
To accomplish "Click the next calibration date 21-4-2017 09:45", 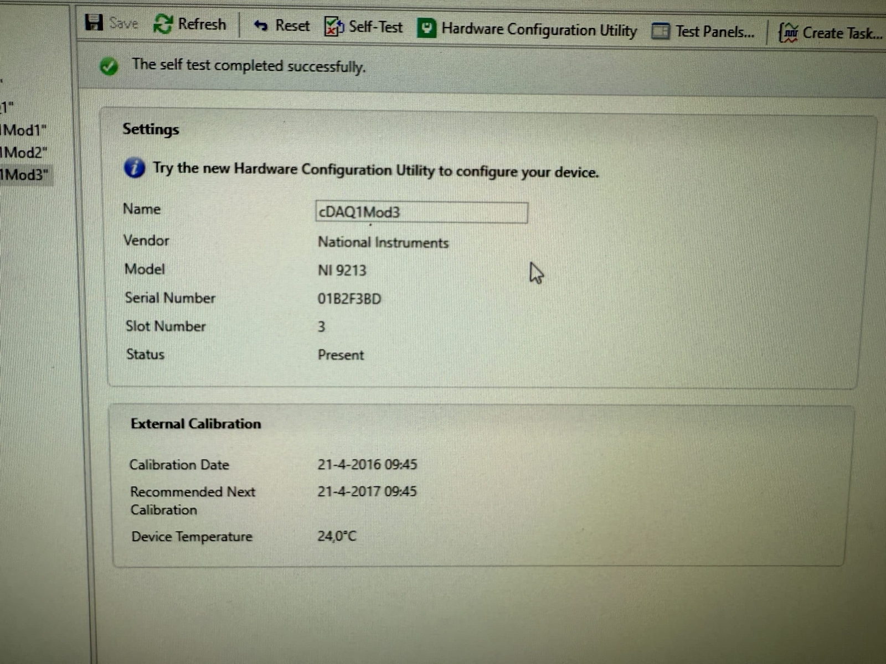I will (x=367, y=491).
